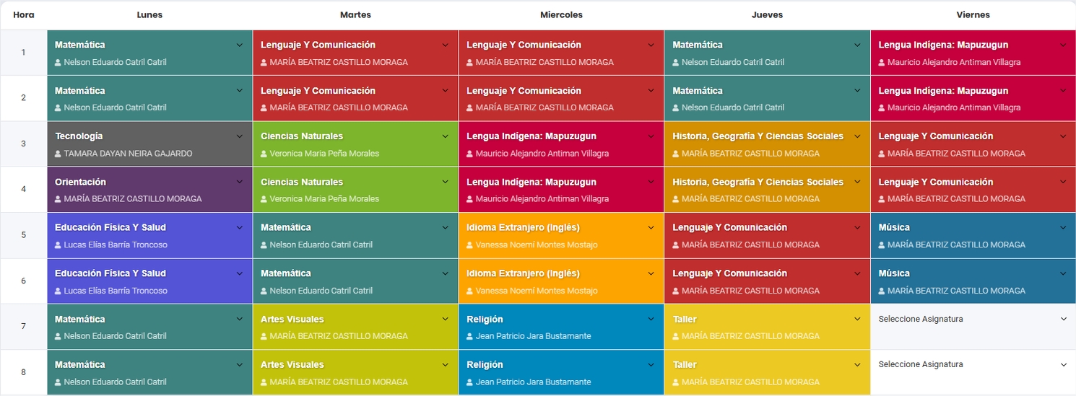This screenshot has height=396, width=1076.
Task: Click person icon in Tuesday hour 8 Artes Visuales
Action: point(264,382)
